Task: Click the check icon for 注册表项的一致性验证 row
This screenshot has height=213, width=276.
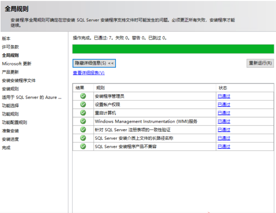Action: click(83, 130)
